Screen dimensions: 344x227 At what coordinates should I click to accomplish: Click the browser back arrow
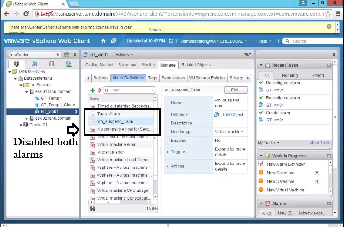(7, 14)
